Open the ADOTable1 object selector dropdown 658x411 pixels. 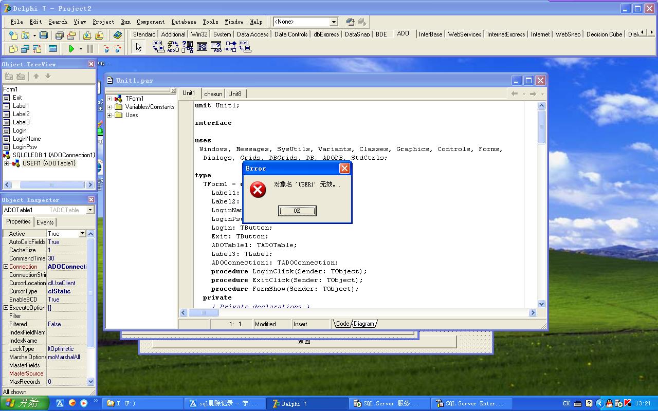point(90,210)
